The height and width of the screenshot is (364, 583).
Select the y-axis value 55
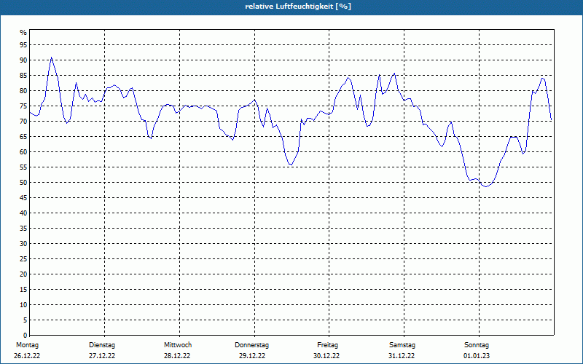point(23,167)
